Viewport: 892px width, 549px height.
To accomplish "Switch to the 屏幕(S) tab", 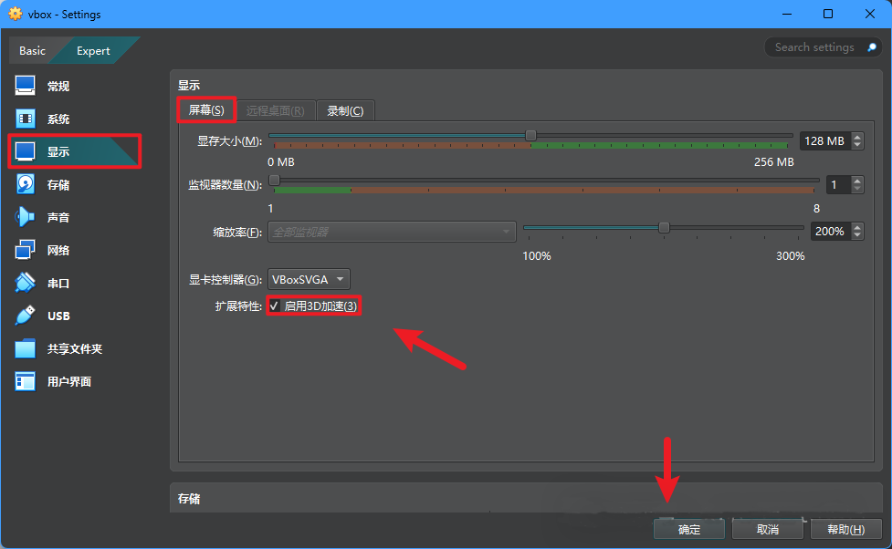I will [x=206, y=109].
